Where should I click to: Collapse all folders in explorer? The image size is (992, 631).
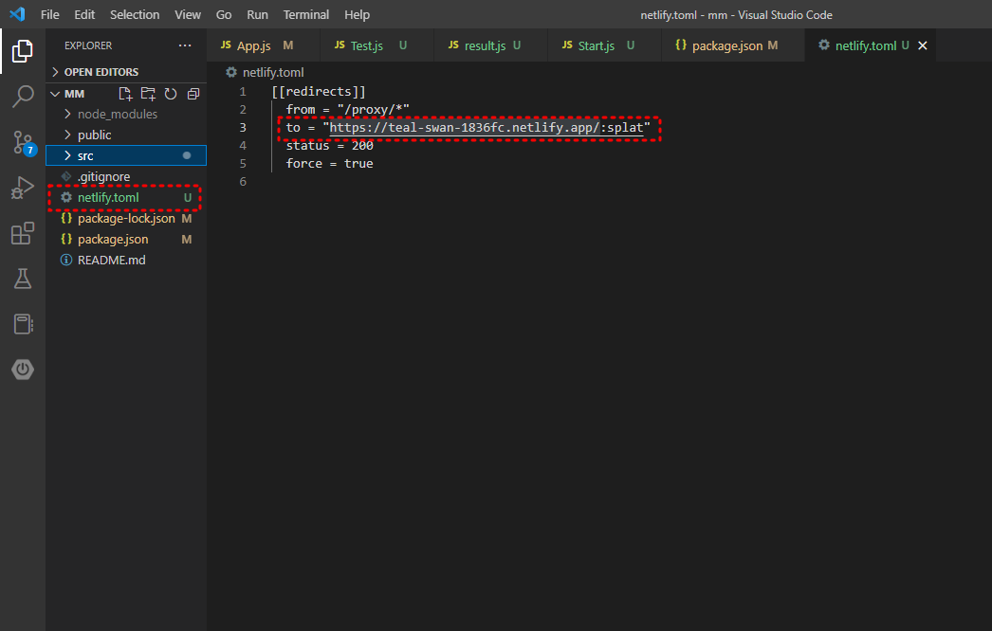click(193, 94)
